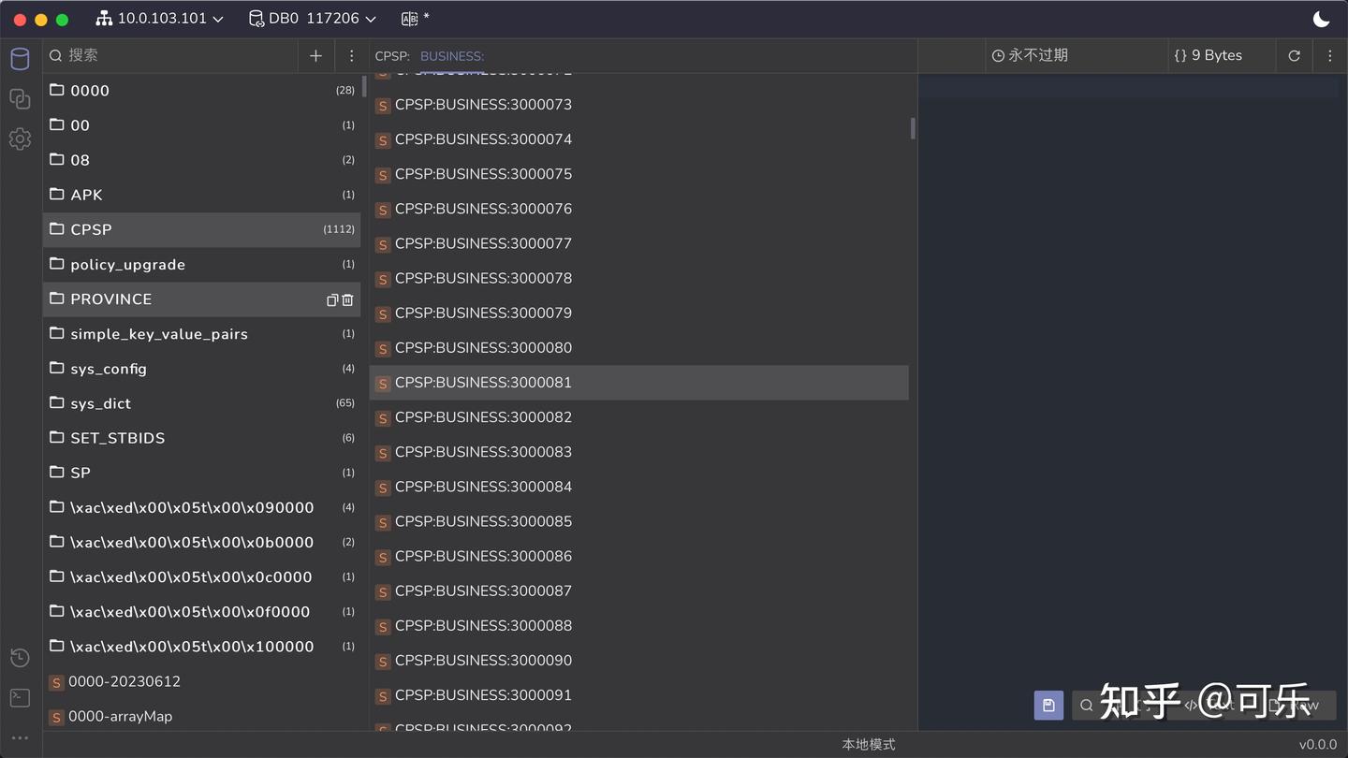
Task: Add a new key using the plus icon
Action: [315, 55]
